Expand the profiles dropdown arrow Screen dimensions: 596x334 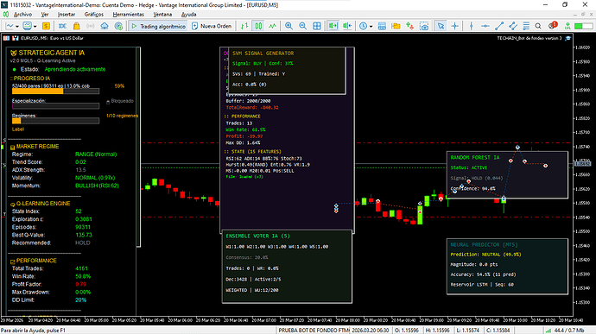pos(35,26)
